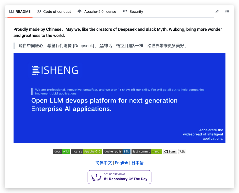
Task: Switch to Code of conduct tab
Action: click(54, 12)
